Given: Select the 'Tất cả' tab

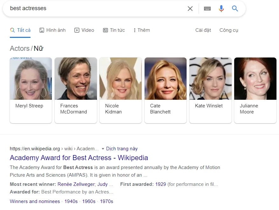Looking at the screenshot, I should coord(20,30).
